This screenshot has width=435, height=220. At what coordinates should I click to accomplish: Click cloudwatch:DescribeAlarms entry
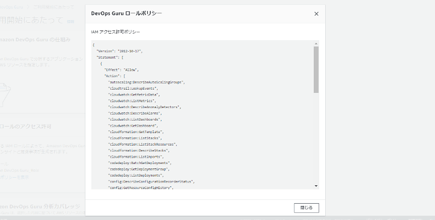pyautogui.click(x=134, y=114)
